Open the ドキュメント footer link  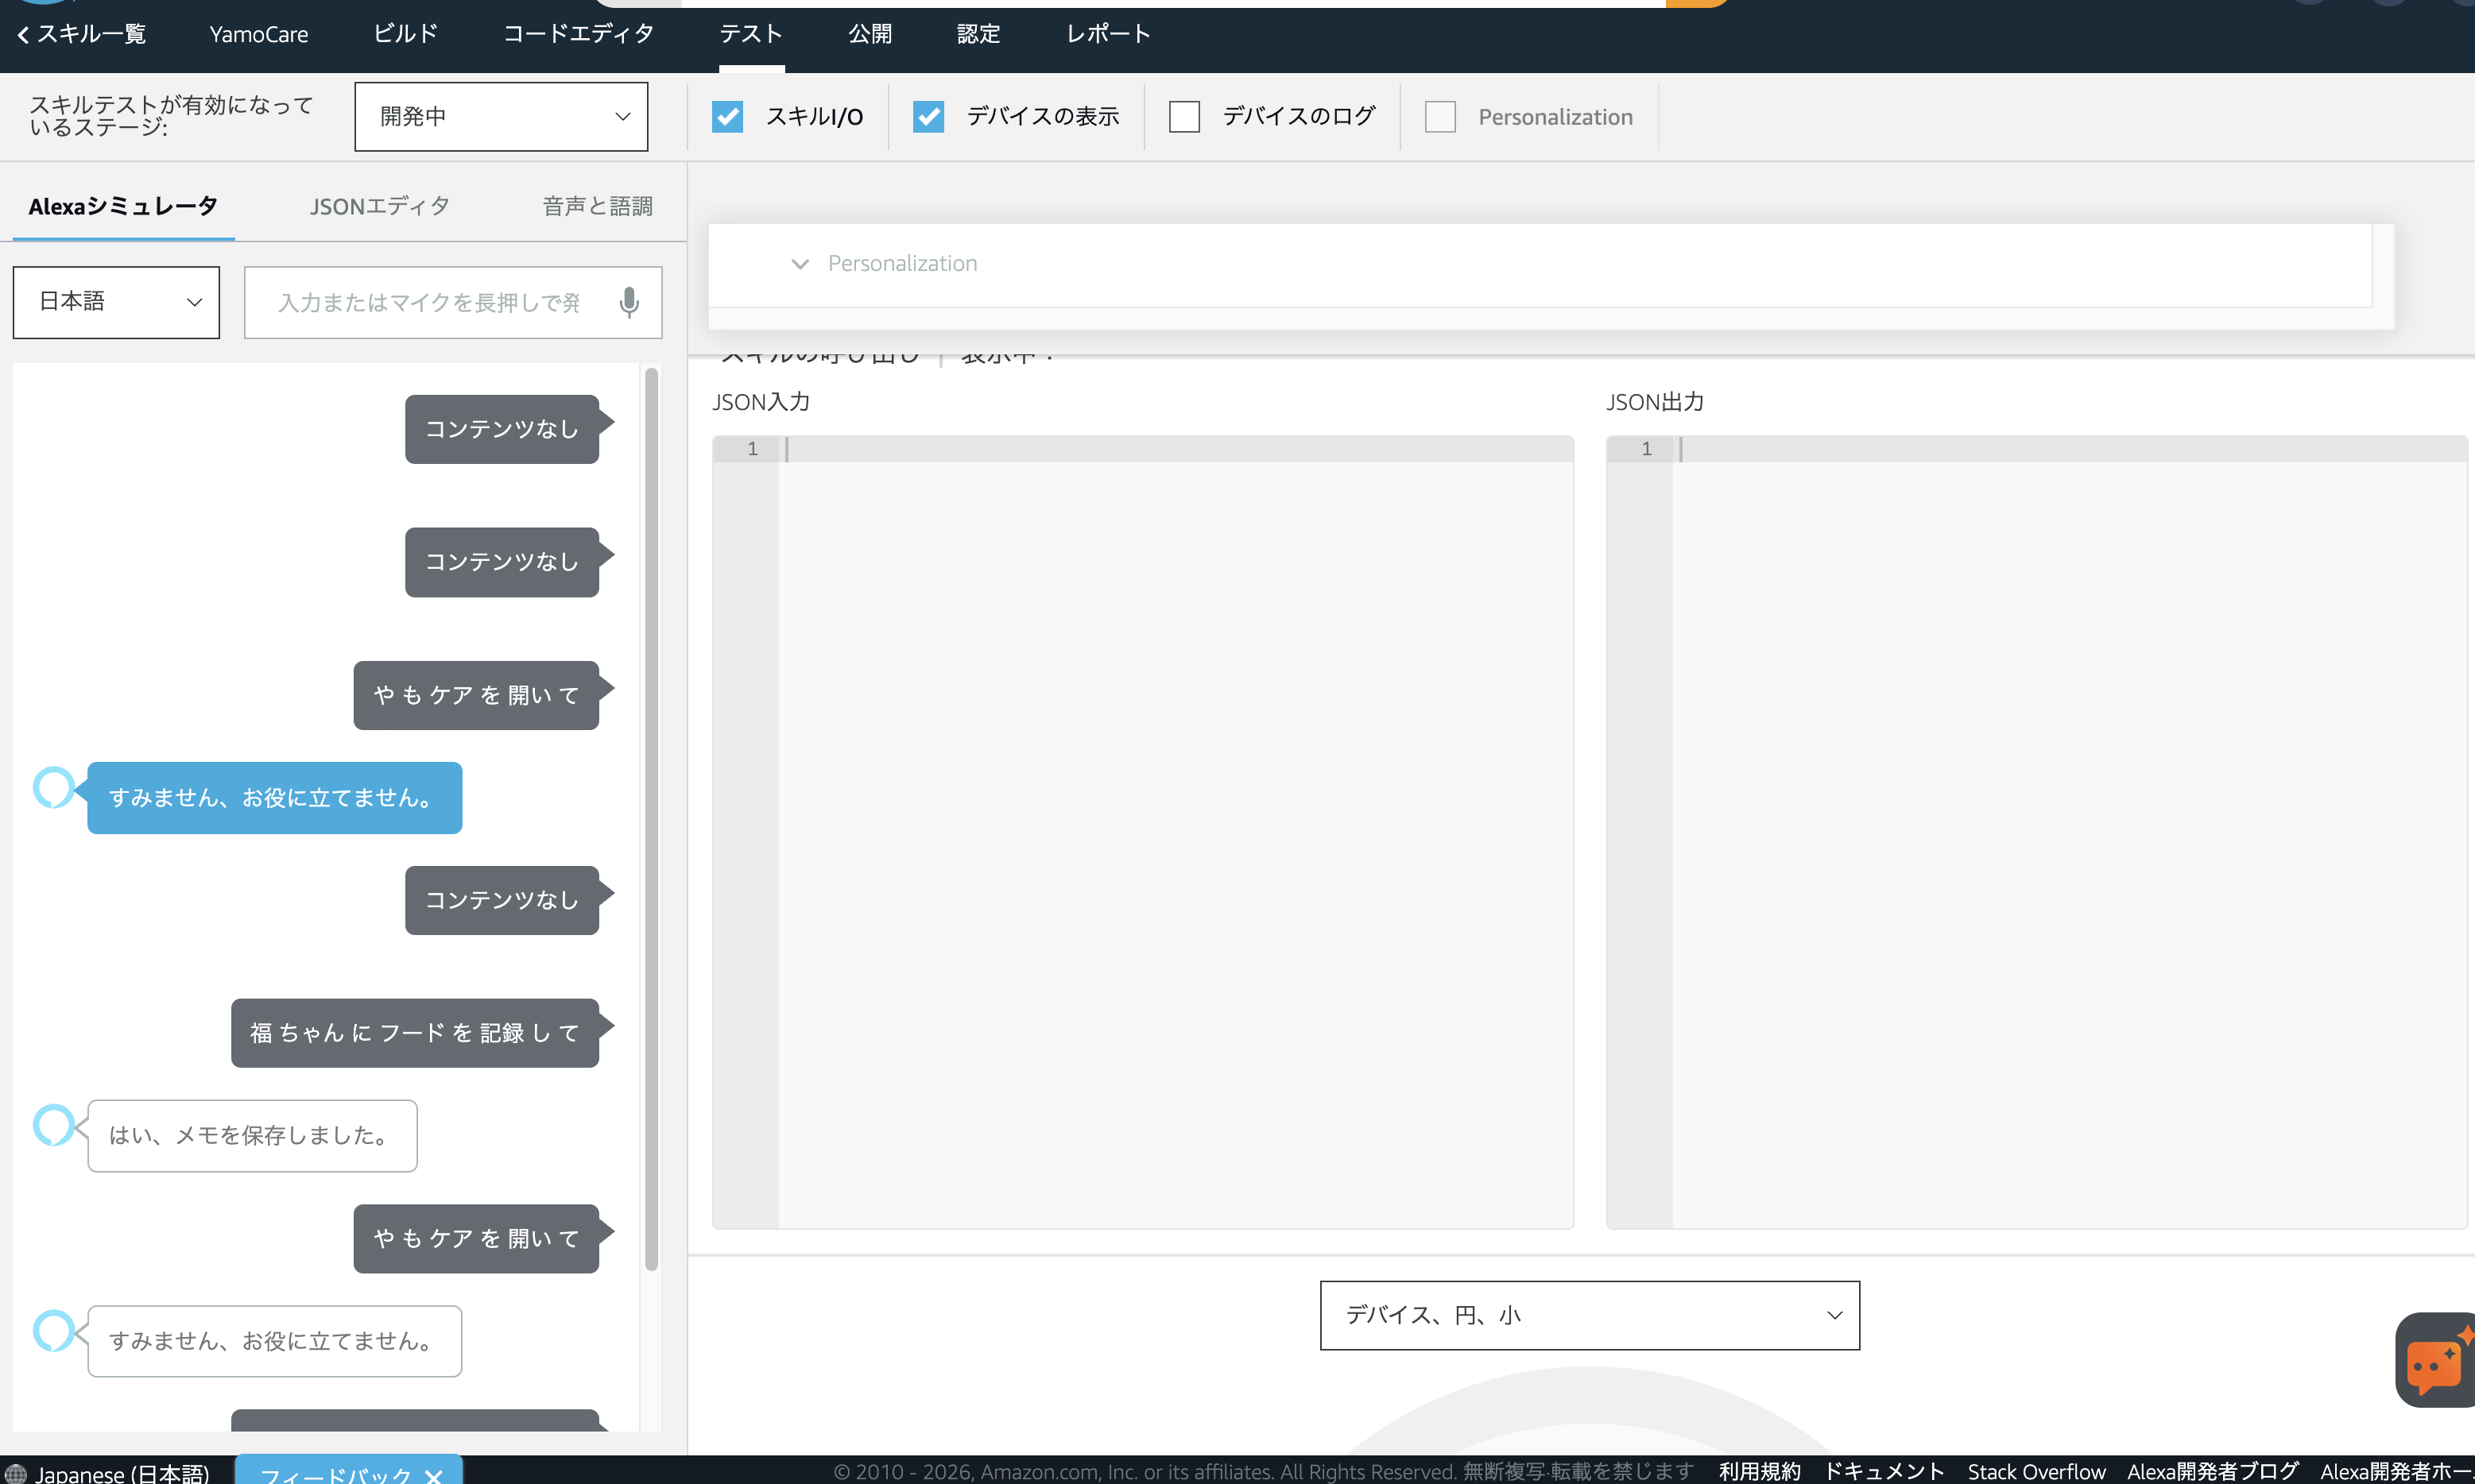click(1884, 1472)
